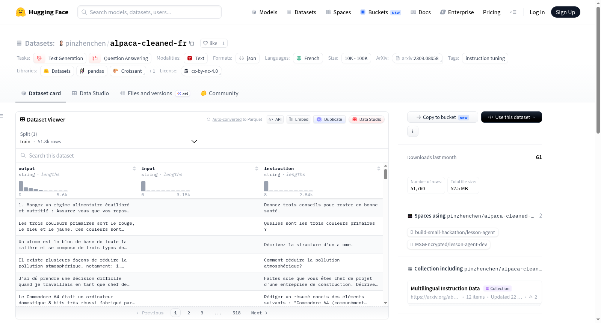Sort by output column
601x323 pixels.
pyautogui.click(x=134, y=168)
